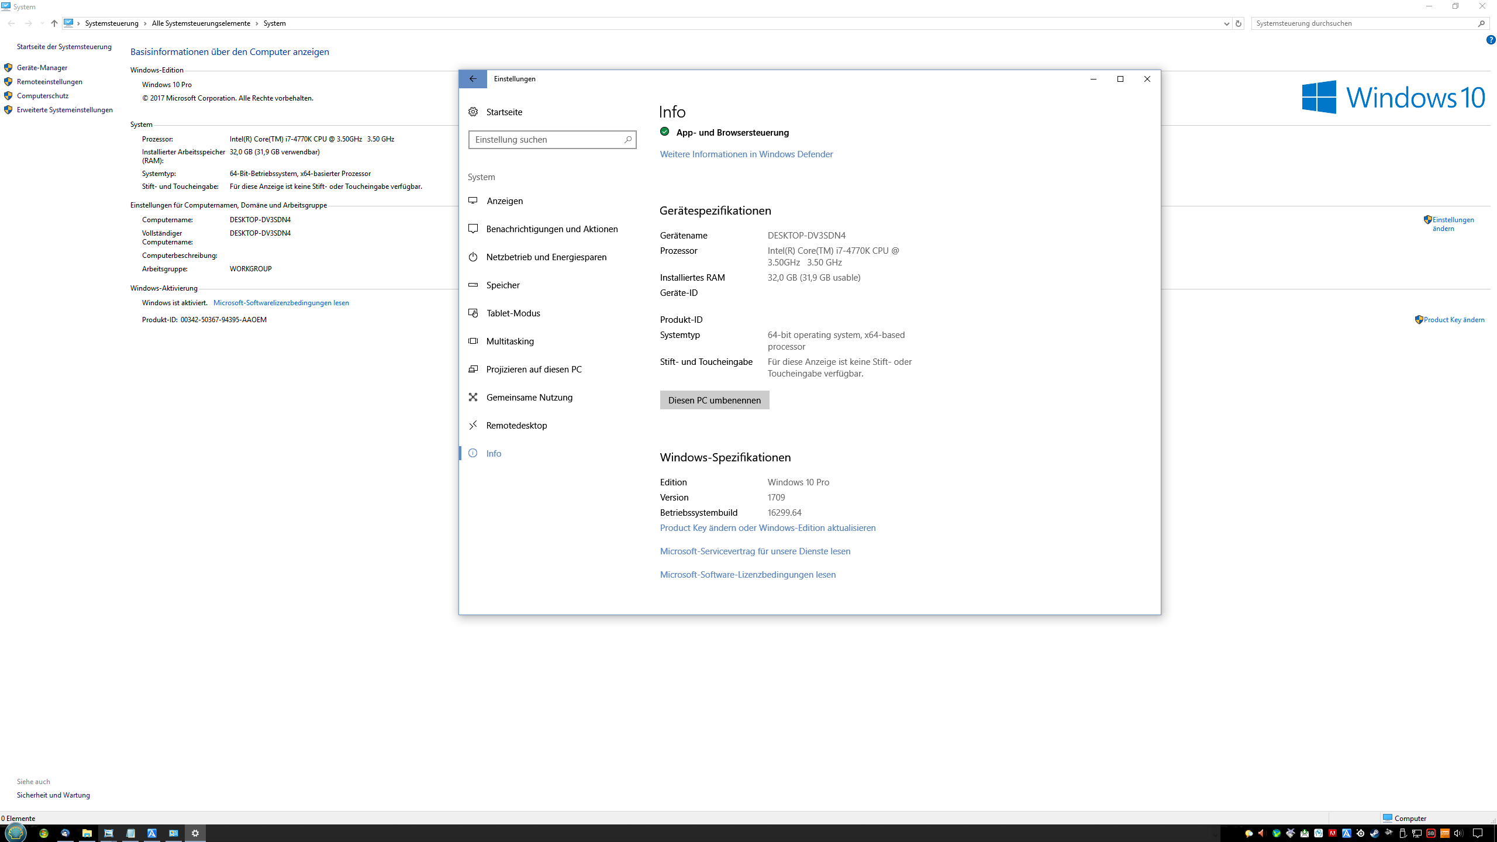This screenshot has width=1497, height=842.
Task: Click Weitere Informationen in Windows Defender
Action: (746, 154)
